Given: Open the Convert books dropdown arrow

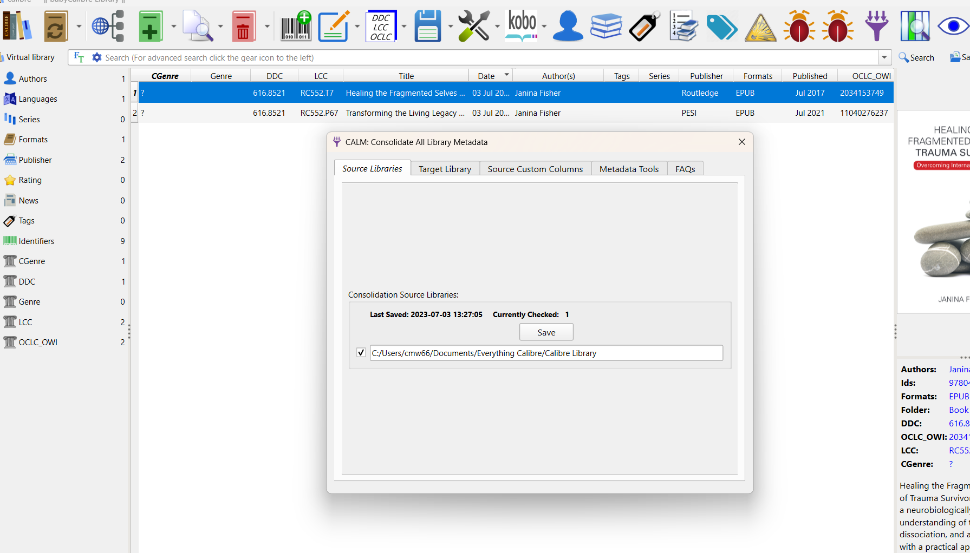Looking at the screenshot, I should pos(79,26).
